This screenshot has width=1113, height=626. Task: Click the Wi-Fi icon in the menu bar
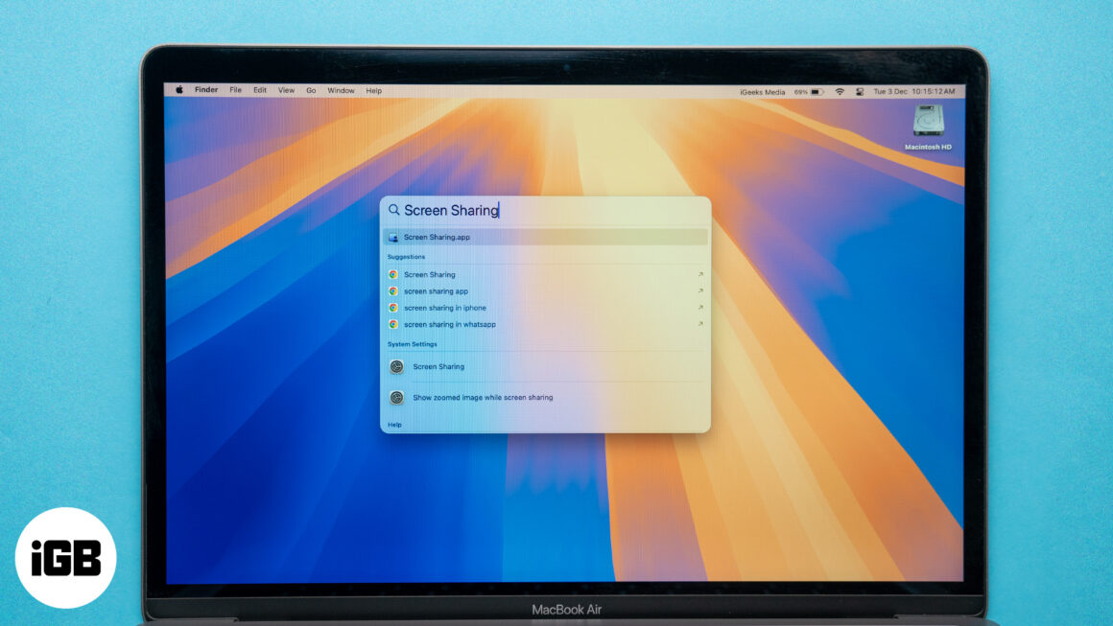click(841, 90)
